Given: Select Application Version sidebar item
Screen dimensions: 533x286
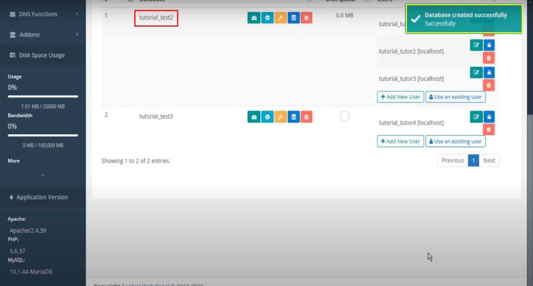Looking at the screenshot, I should [43, 197].
